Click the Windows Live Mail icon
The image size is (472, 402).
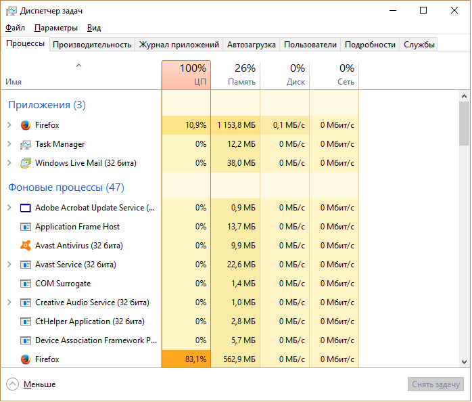pyautogui.click(x=26, y=163)
